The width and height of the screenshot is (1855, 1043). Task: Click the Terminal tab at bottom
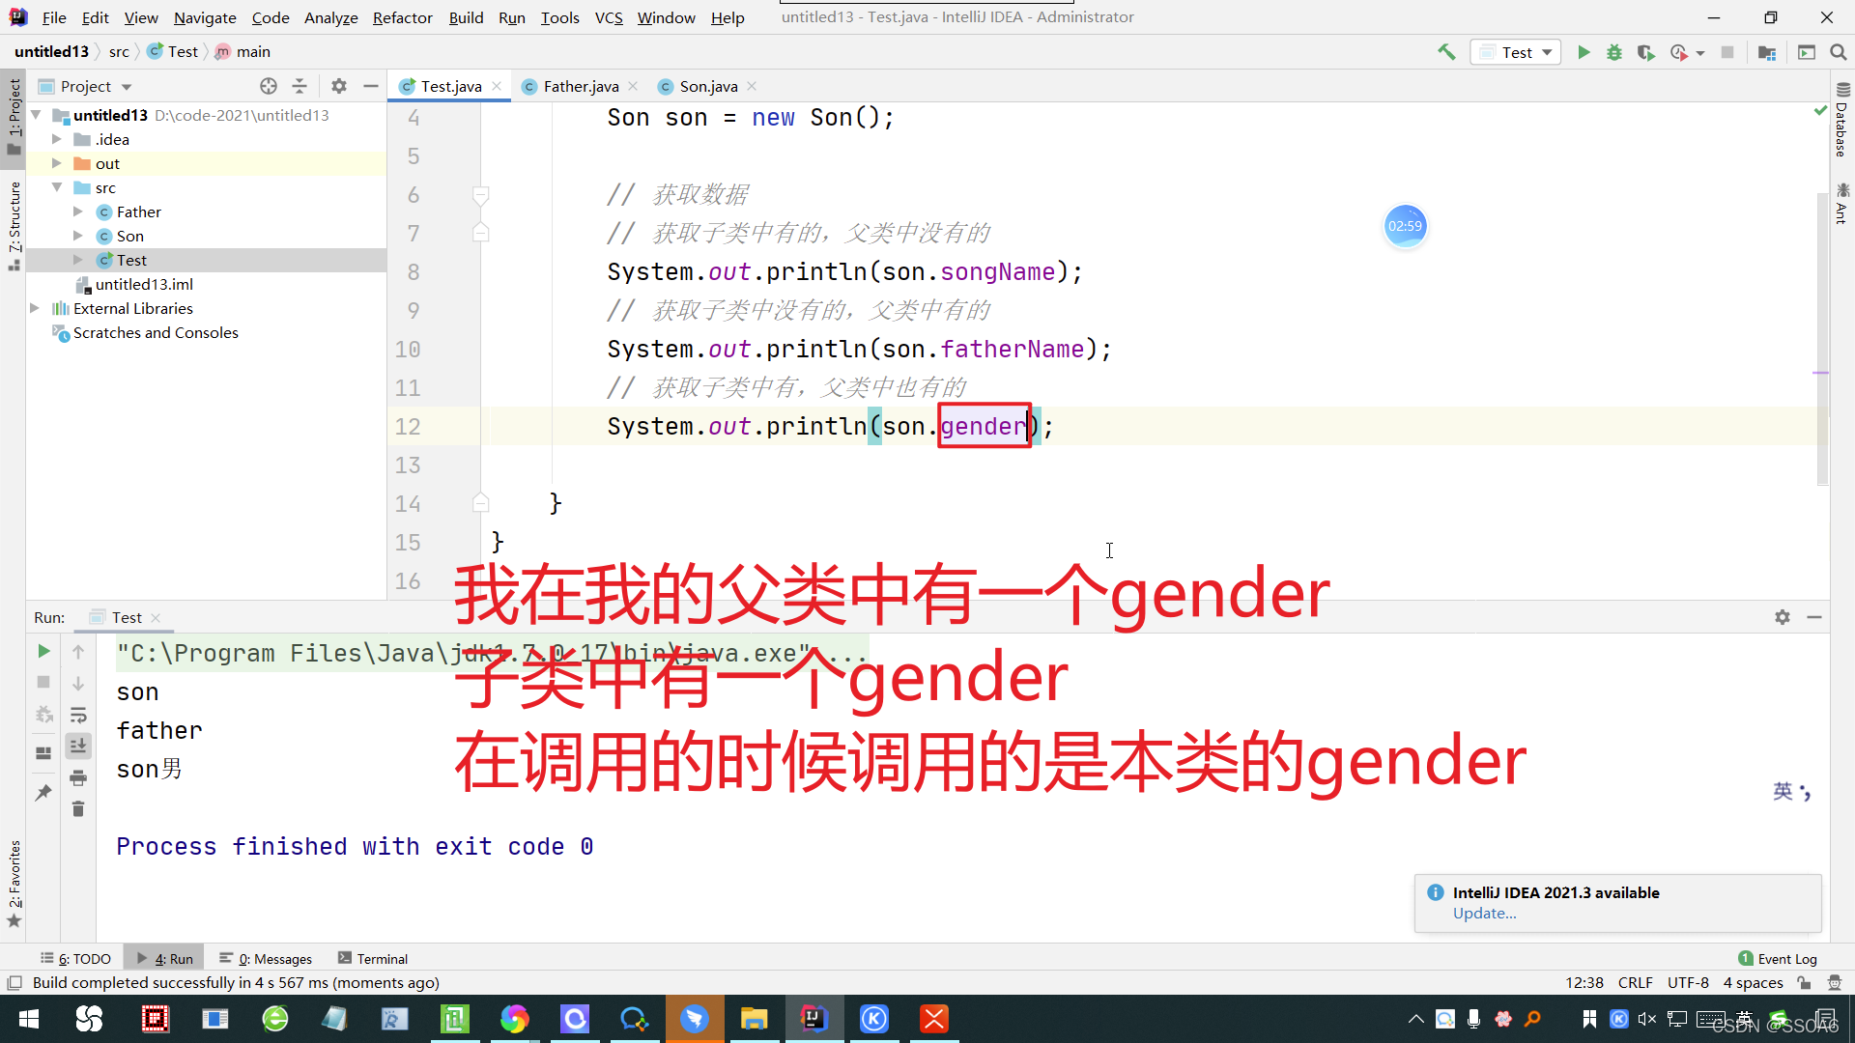tap(383, 958)
